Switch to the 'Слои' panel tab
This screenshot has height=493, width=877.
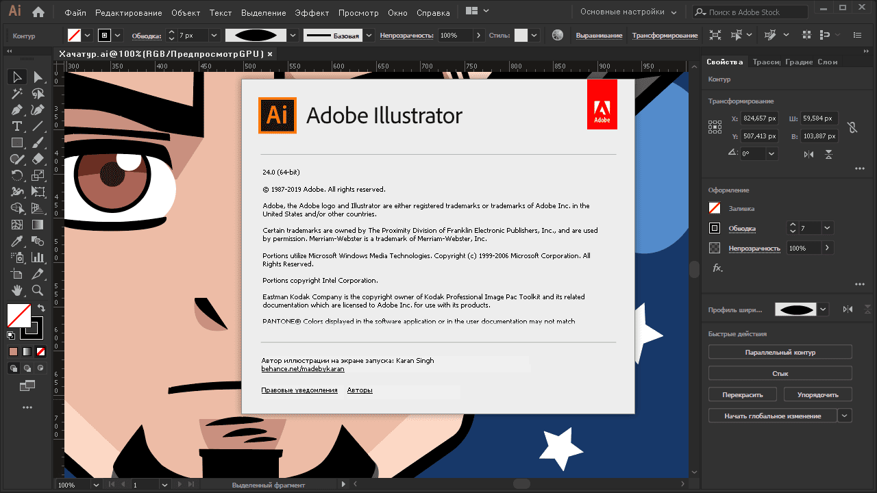click(827, 62)
